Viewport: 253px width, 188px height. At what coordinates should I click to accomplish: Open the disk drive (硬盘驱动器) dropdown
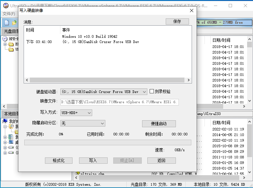click(144, 92)
